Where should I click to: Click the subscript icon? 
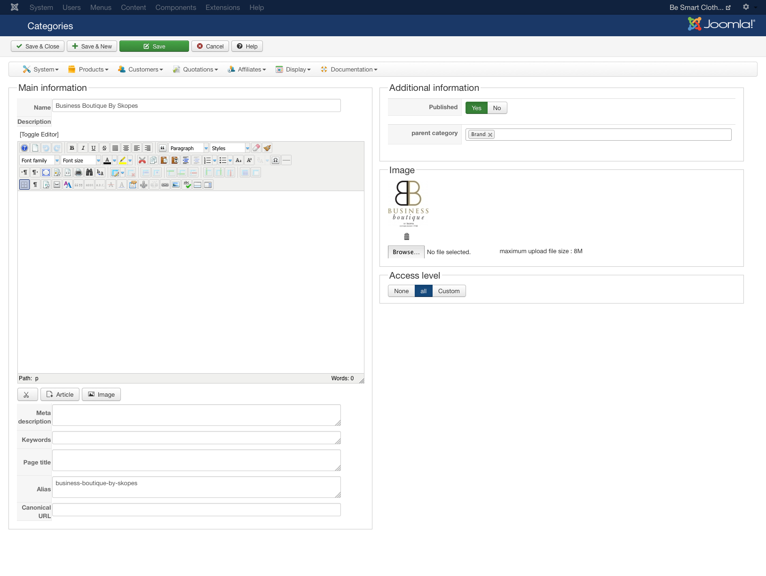238,160
